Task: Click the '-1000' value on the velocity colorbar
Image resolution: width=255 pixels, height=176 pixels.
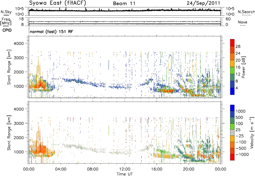Action: pos(242,154)
